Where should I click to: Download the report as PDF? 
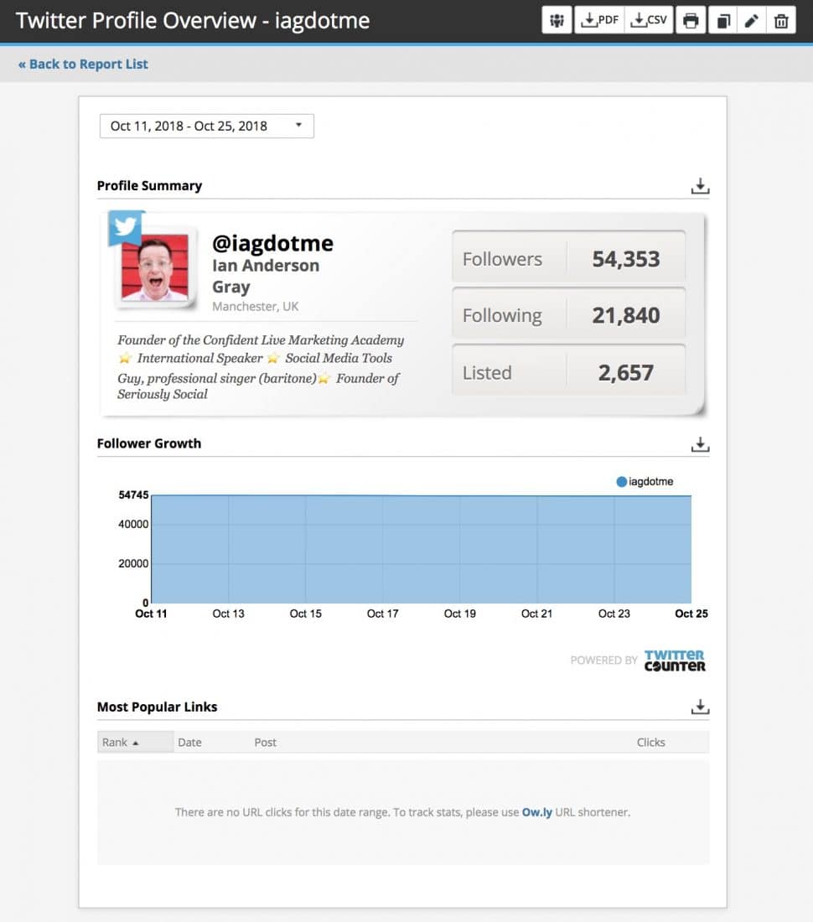click(599, 21)
